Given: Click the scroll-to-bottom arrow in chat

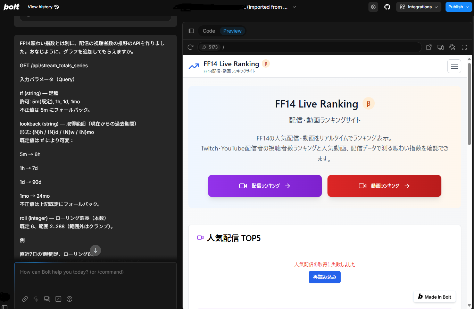Looking at the screenshot, I should [x=95, y=250].
